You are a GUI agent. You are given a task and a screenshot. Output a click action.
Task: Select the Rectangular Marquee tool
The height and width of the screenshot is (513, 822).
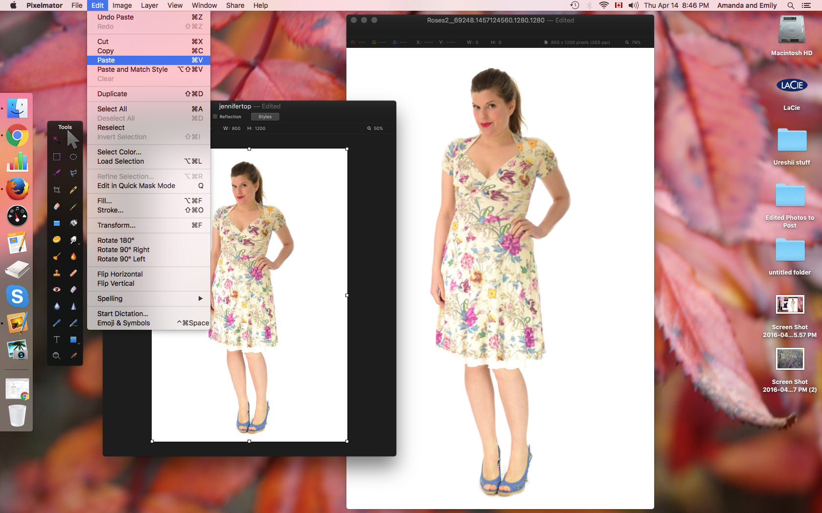click(57, 157)
